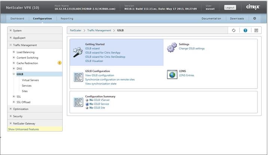Click the NS10.1 build version text
This screenshot has height=155, width=268.
point(160,9)
